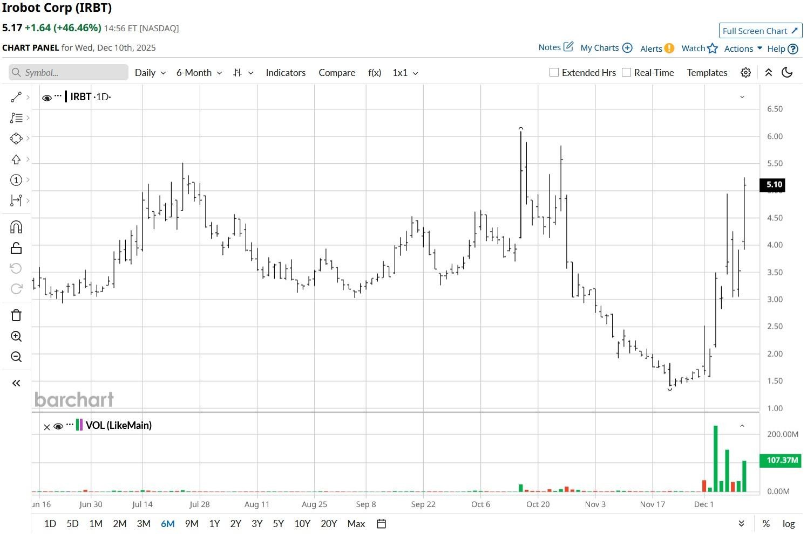Select the Fibonacci retracement tool

[x=16, y=117]
